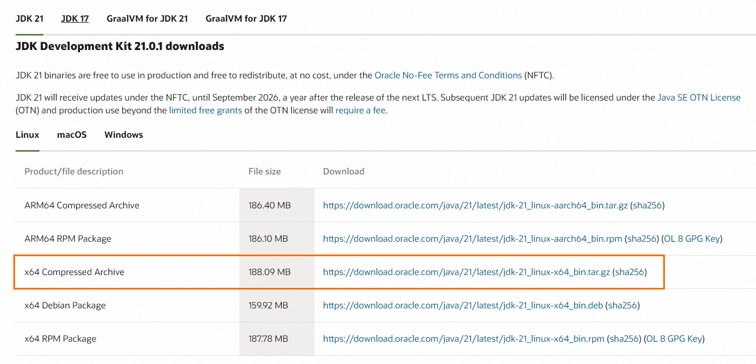Select the ARM64 RPM Package description
756x364 pixels.
click(68, 238)
